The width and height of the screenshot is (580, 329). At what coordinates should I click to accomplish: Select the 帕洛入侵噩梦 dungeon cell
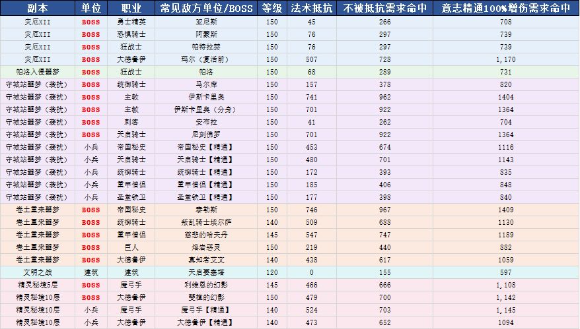pyautogui.click(x=38, y=72)
